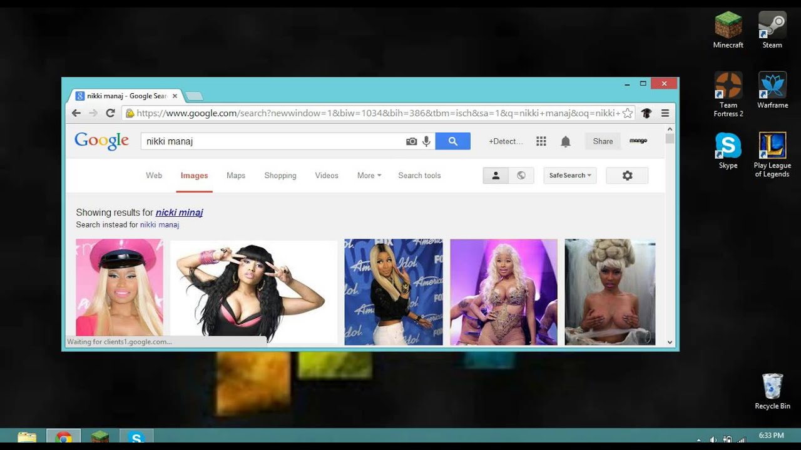The width and height of the screenshot is (801, 450).
Task: Click the volume icon in system tray
Action: (x=713, y=439)
